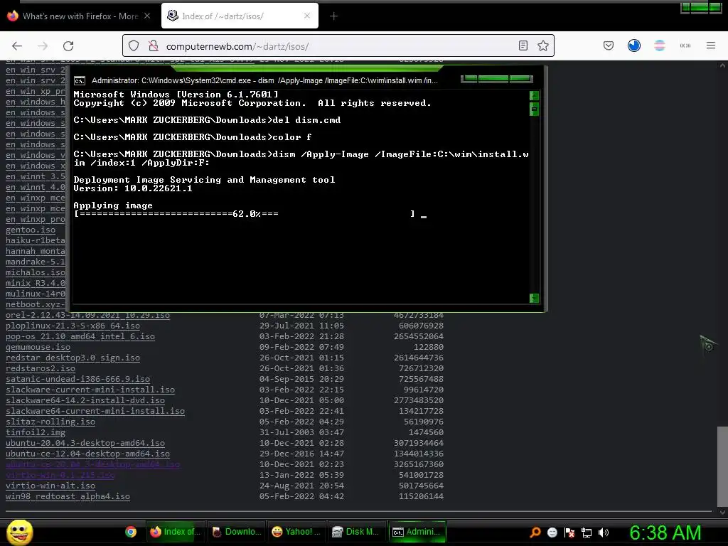The height and width of the screenshot is (546, 728).
Task: Focus the computernewb.com address bar
Action: pos(339,46)
